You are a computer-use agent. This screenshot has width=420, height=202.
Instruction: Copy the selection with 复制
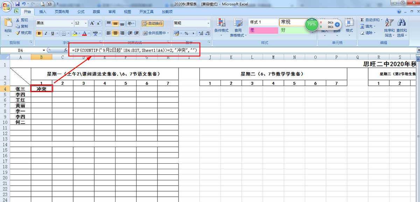point(22,27)
